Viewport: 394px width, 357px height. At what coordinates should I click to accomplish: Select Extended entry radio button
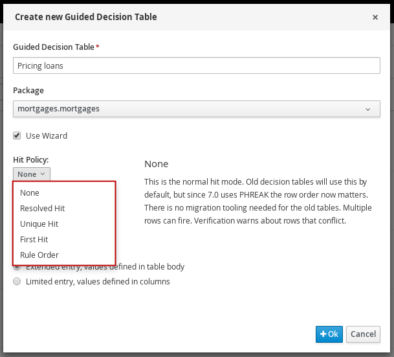coord(17,267)
